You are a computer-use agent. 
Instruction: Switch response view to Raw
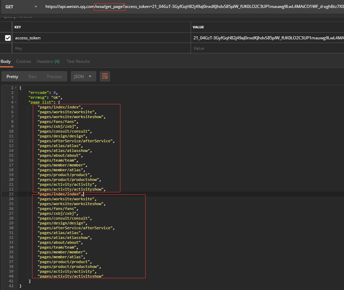tap(32, 76)
